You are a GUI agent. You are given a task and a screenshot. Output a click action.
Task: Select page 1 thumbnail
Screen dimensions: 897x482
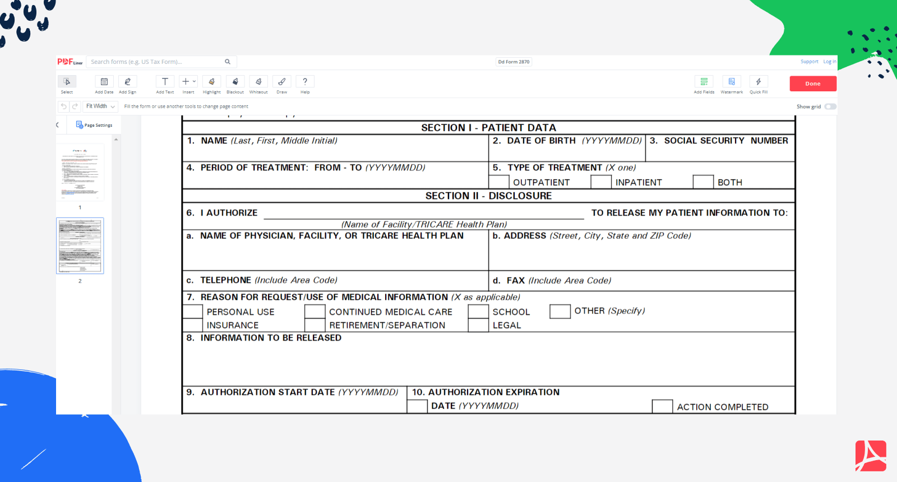tap(80, 173)
